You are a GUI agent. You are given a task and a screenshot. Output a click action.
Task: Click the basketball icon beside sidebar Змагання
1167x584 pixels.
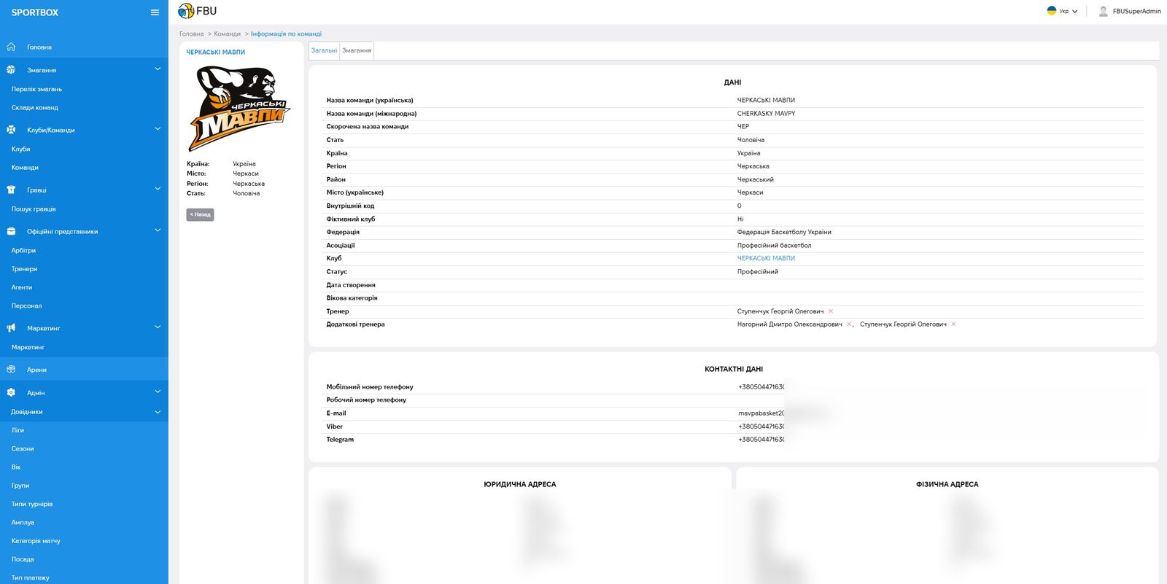tap(11, 70)
